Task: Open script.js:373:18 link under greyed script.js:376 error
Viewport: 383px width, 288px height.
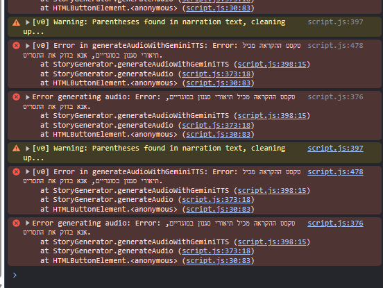Action: [x=216, y=125]
